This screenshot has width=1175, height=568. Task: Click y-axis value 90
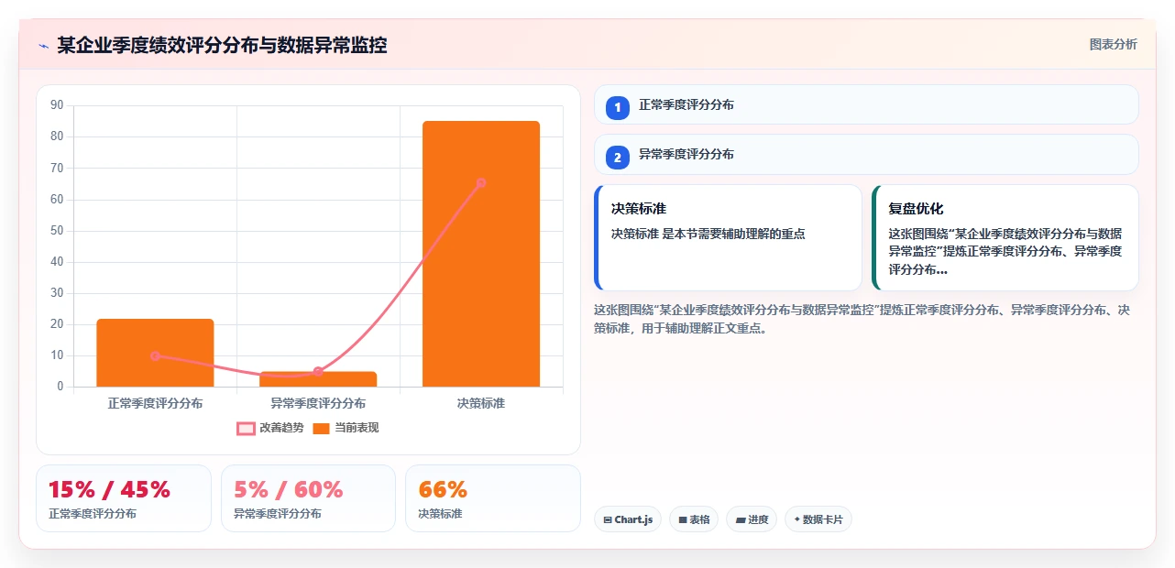57,105
